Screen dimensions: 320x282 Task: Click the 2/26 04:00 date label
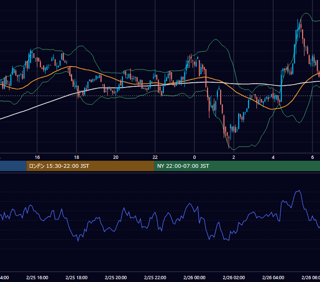coord(273,277)
